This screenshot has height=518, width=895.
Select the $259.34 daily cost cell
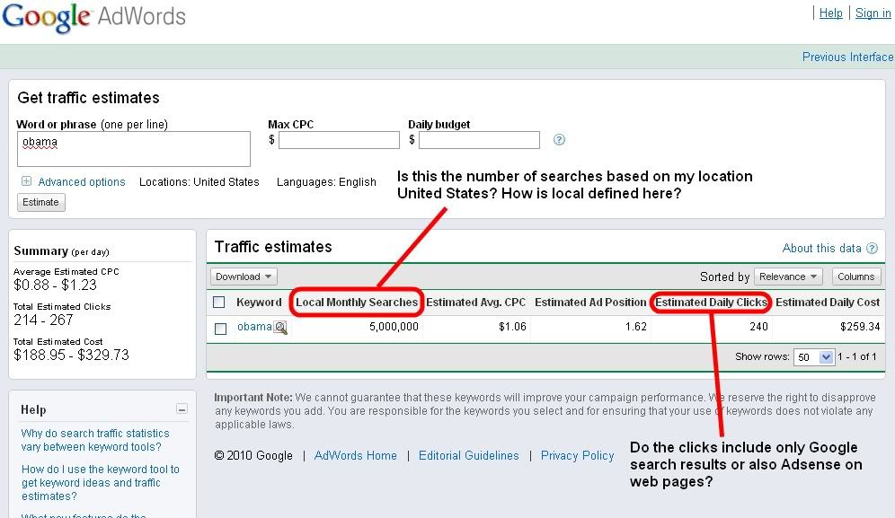coord(860,327)
